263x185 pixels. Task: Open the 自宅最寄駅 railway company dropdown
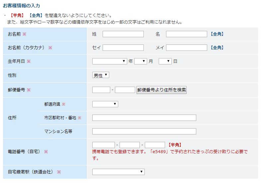(118, 172)
